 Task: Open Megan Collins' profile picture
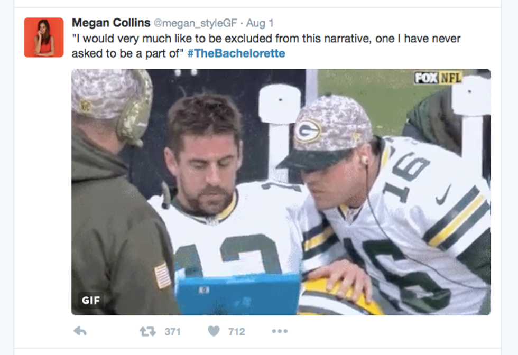click(x=44, y=38)
